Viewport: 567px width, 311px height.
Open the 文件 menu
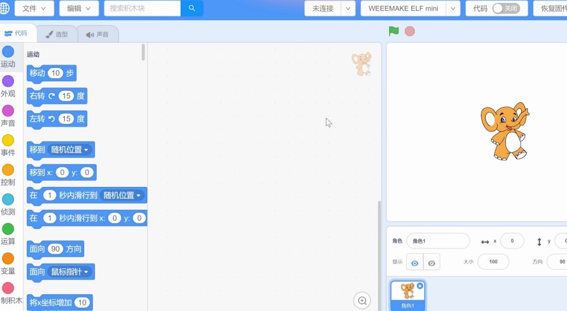[34, 8]
